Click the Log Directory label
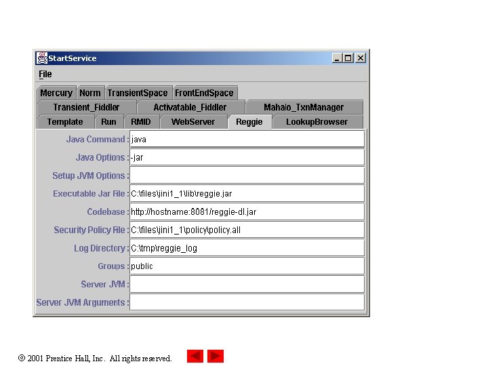Screen dimensions: 488x366 (101, 248)
